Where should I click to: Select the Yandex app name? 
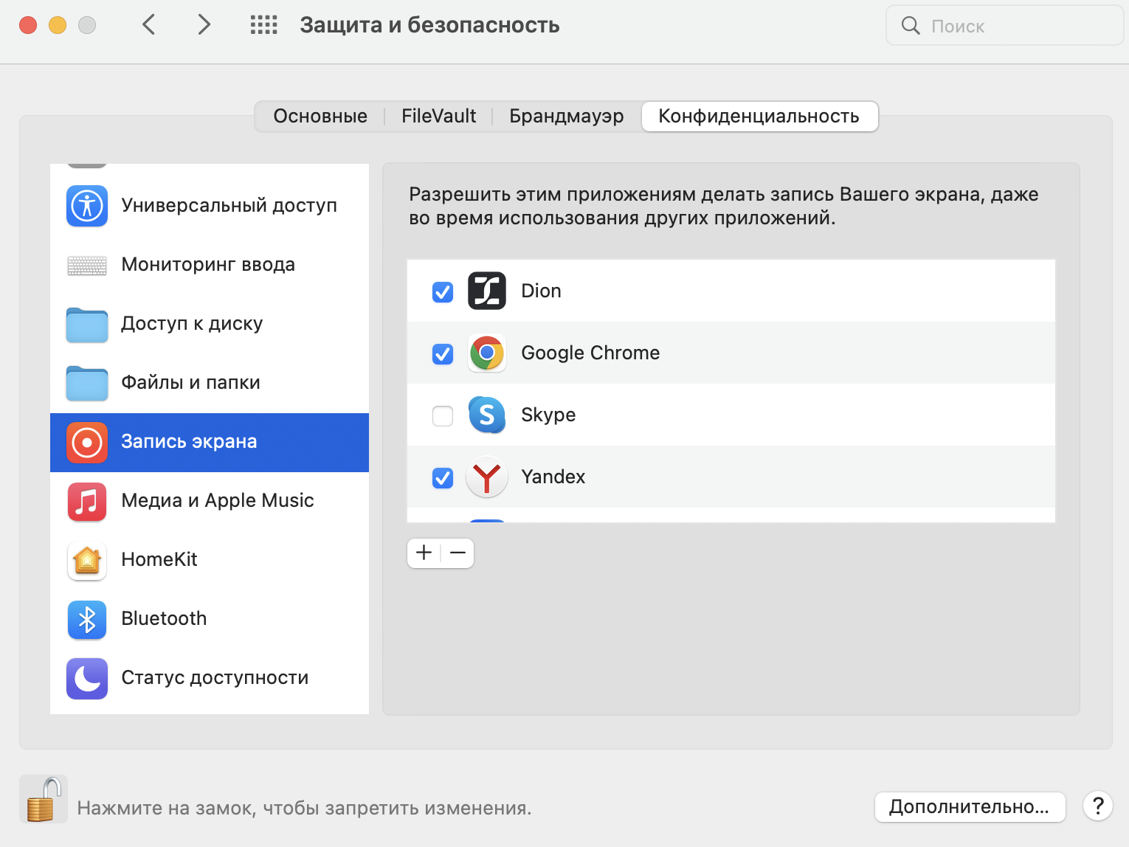click(x=553, y=477)
